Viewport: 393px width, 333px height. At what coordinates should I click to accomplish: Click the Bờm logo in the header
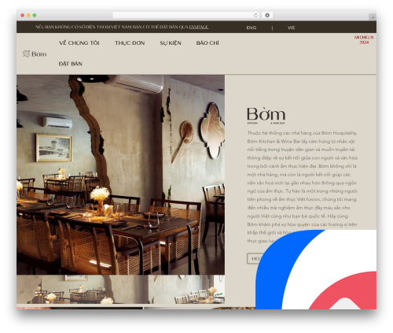coord(35,54)
